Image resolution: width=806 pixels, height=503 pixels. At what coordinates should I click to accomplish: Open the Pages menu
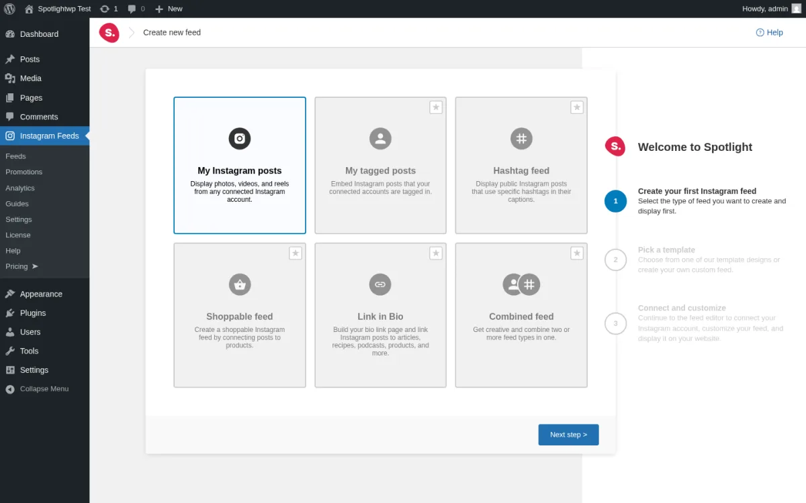click(x=44, y=98)
